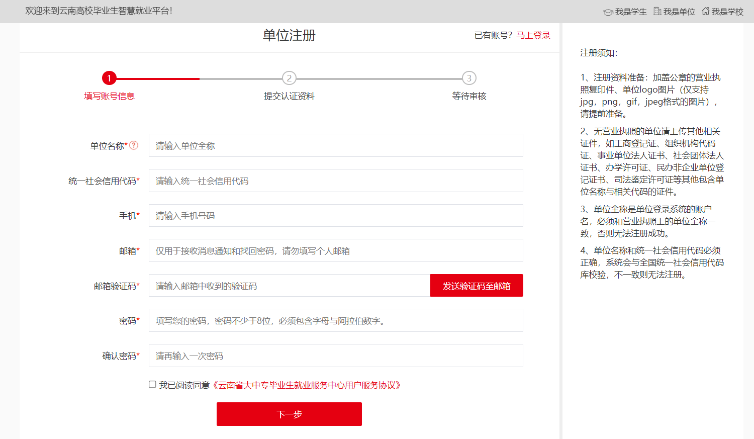
Task: Click into the 邮箱 email field
Action: click(336, 250)
